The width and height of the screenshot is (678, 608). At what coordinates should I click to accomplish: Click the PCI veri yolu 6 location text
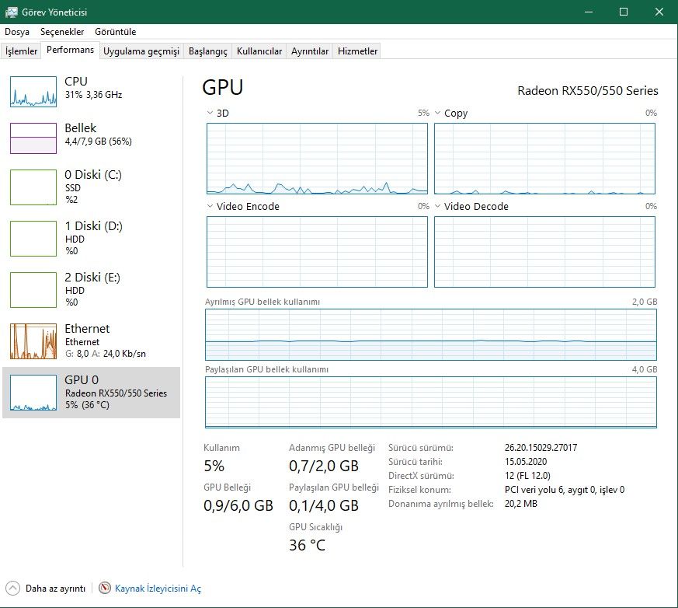coord(565,489)
